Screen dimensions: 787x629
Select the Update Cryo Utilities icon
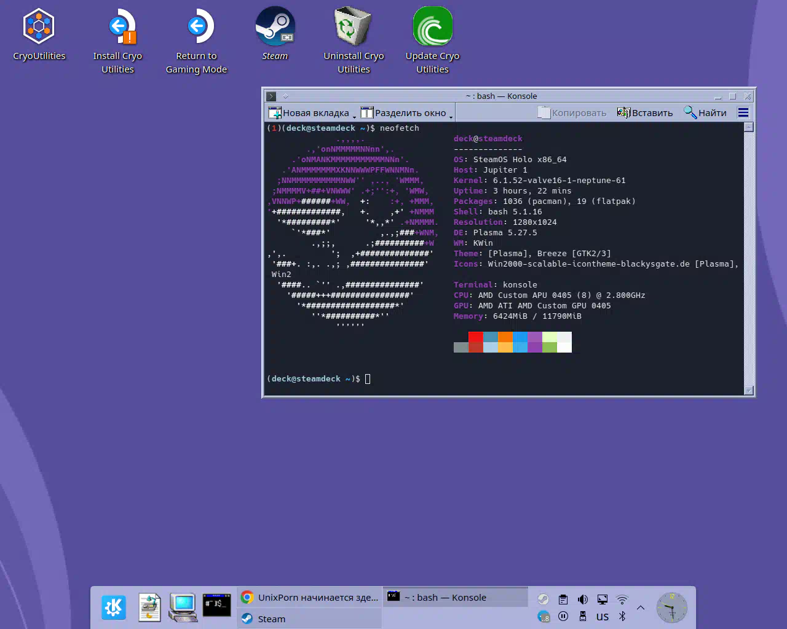432,28
